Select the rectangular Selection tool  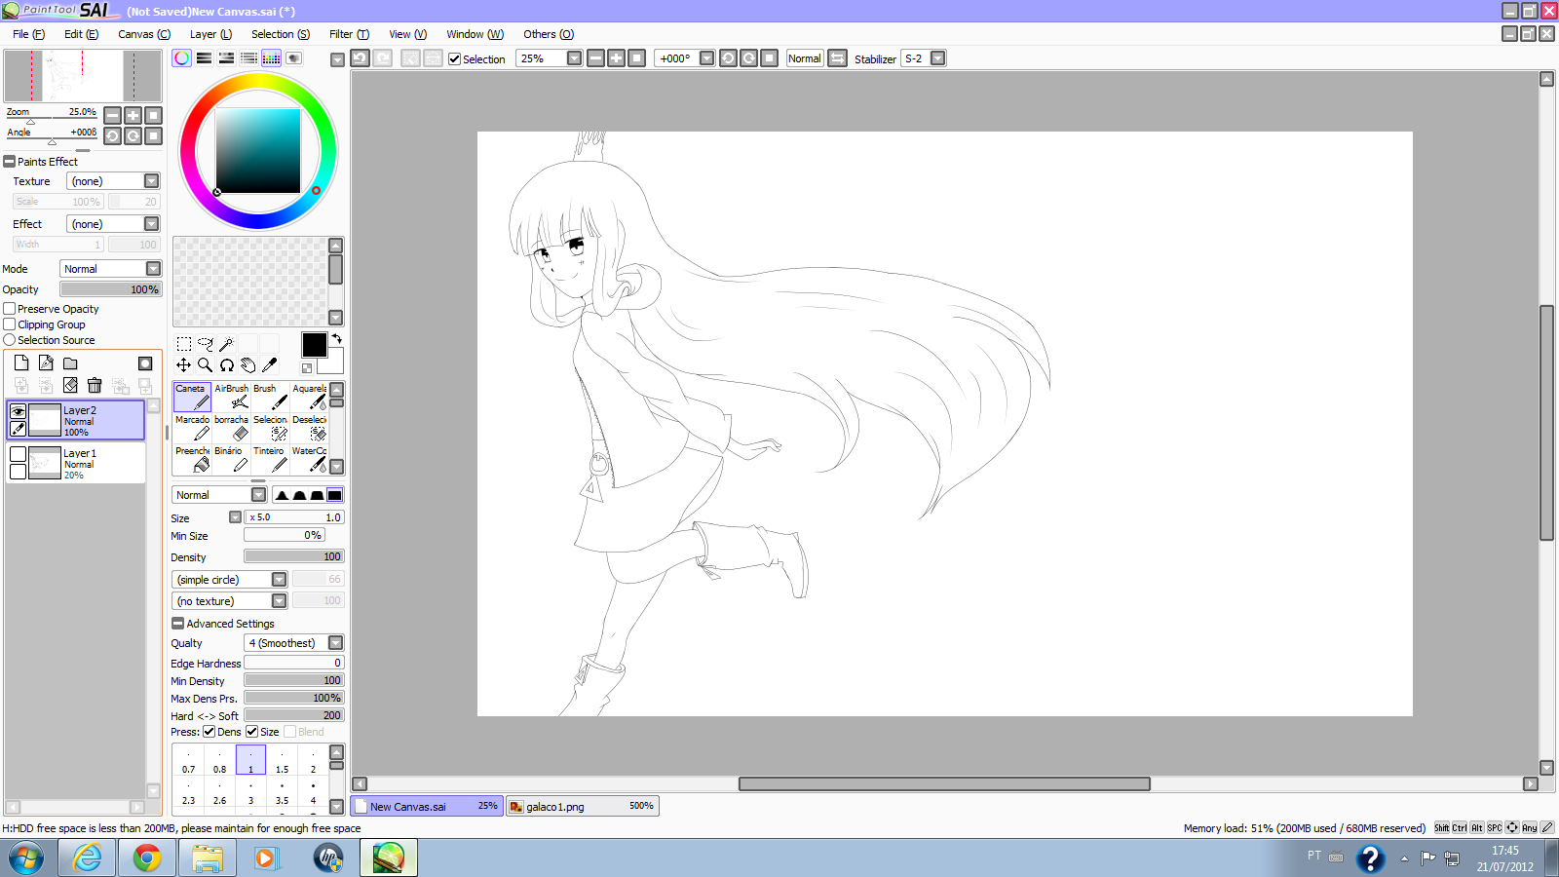(183, 344)
